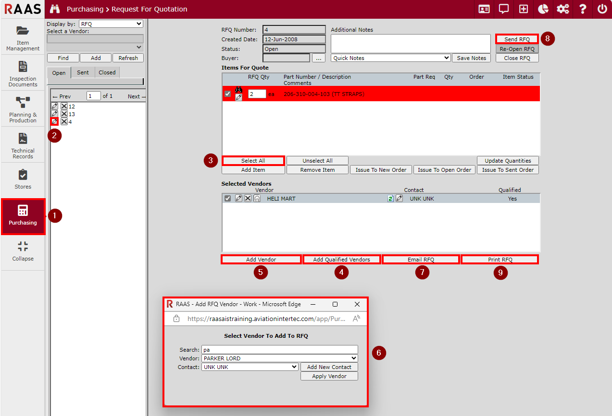
Task: Toggle the HELI MART vendor checkbox
Action: pos(227,199)
